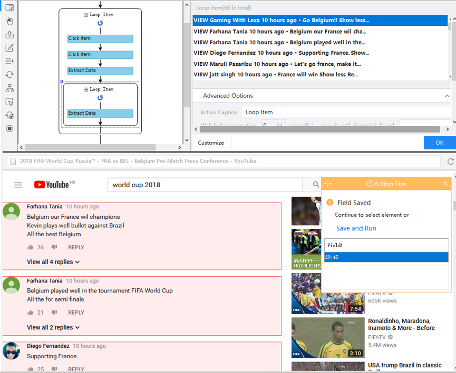Screen dimensions: 456x373
Task: Like the comment with 26 likes
Action: (x=30, y=247)
